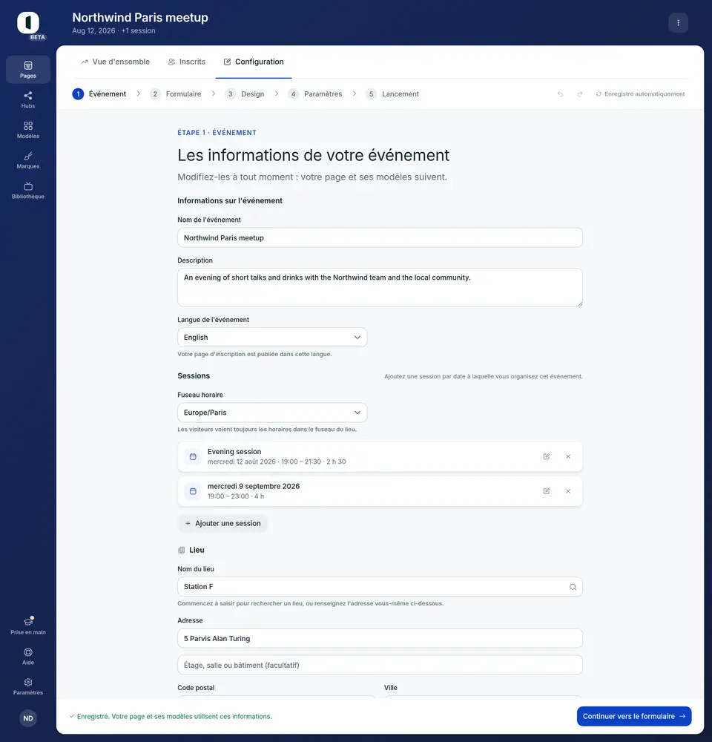This screenshot has width=712, height=742.
Task: Open Prise en main guide
Action: [28, 626]
